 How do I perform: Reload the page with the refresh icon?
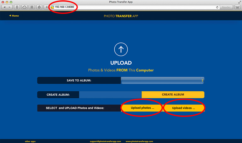pos(217,7)
